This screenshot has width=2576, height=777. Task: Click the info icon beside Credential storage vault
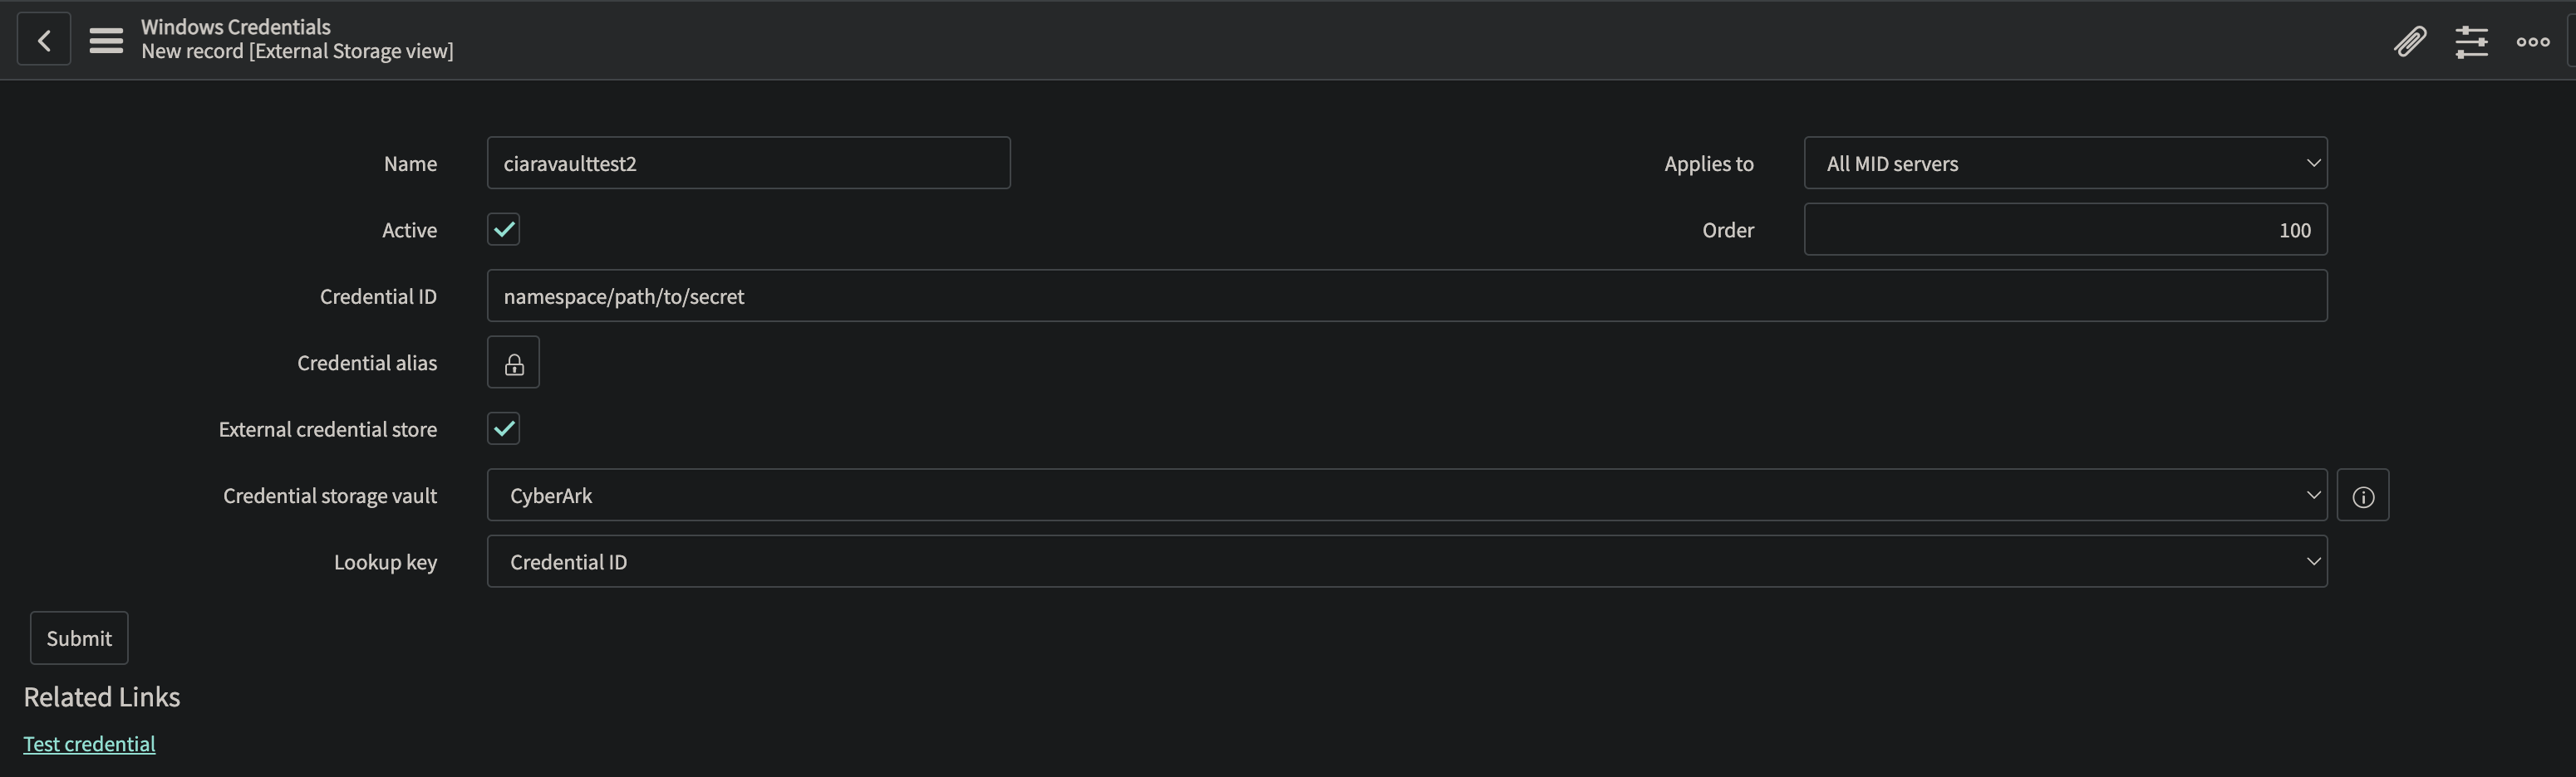point(2362,496)
